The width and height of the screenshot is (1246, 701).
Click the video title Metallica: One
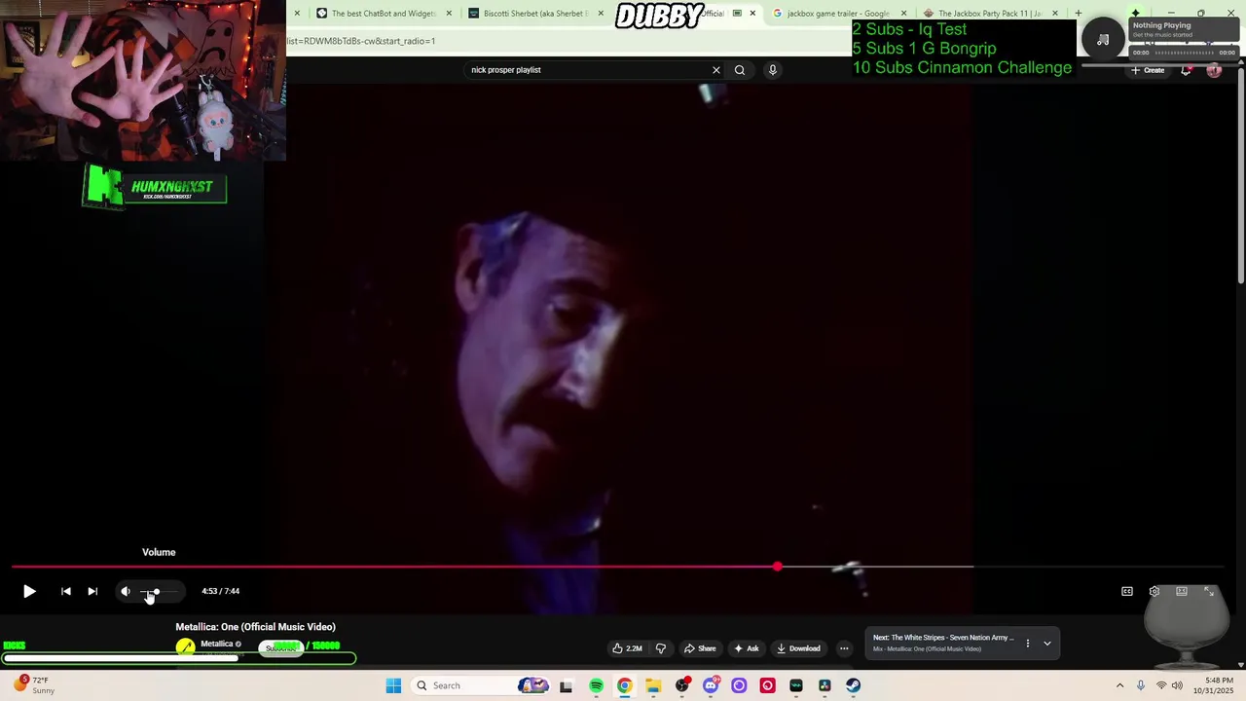[x=255, y=627]
